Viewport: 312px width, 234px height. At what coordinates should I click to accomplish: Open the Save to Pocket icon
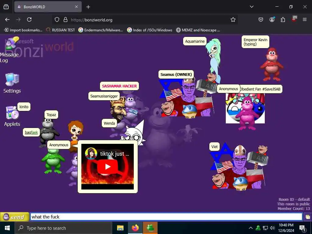click(x=261, y=19)
